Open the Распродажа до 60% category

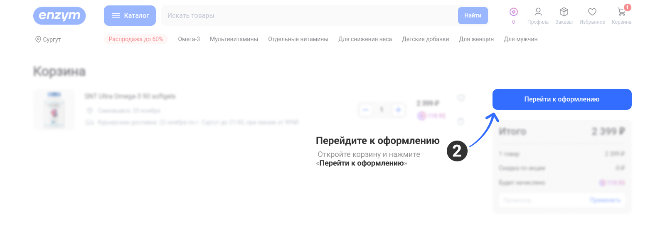pos(135,39)
